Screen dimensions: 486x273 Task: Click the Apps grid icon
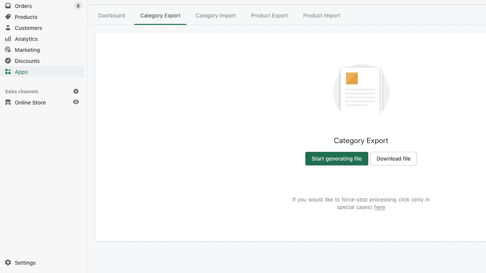8,72
